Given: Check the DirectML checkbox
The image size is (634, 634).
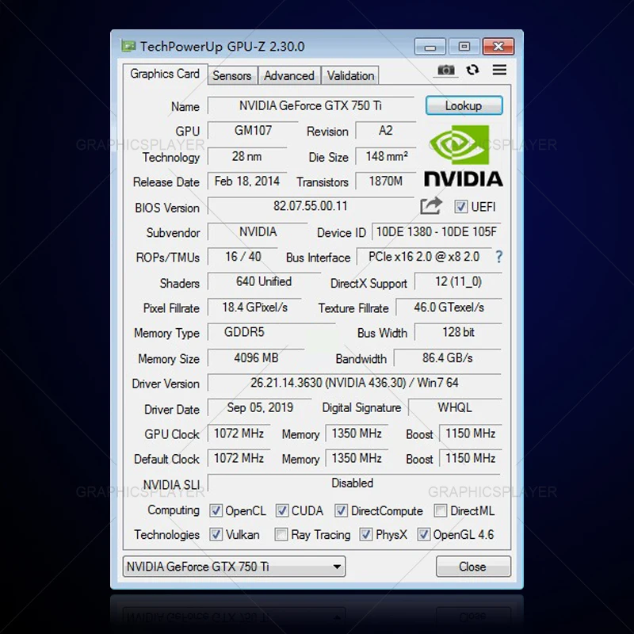Looking at the screenshot, I should click(x=441, y=510).
